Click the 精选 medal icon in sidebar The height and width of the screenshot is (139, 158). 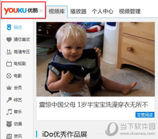tap(9, 27)
